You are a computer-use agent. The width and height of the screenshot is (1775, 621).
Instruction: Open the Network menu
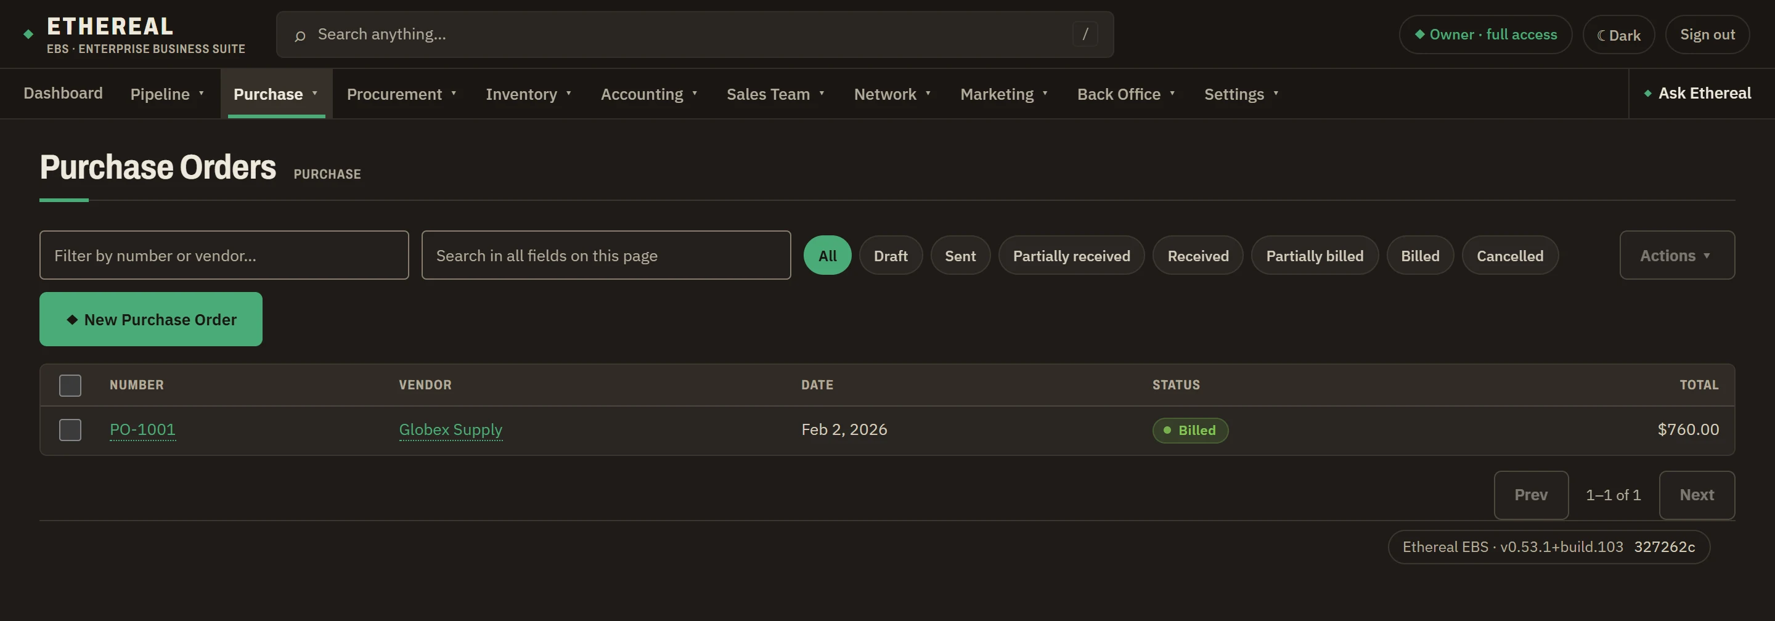coord(892,94)
